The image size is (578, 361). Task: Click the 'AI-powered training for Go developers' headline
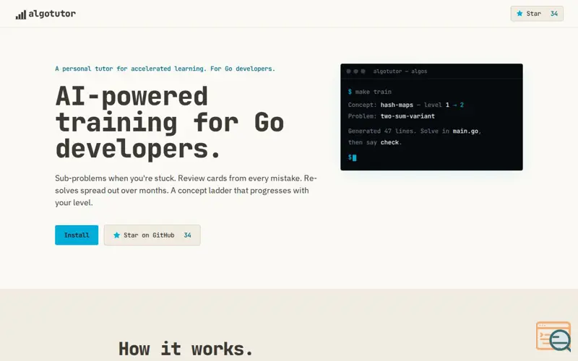[x=170, y=122]
